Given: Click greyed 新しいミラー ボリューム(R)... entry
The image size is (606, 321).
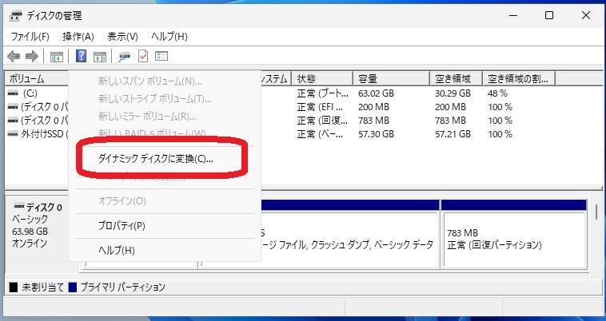Looking at the screenshot, I should coord(147,116).
